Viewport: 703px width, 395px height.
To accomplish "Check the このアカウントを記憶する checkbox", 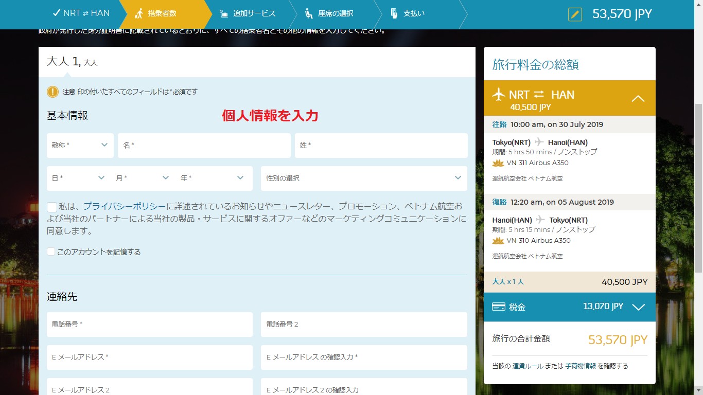I will click(51, 252).
